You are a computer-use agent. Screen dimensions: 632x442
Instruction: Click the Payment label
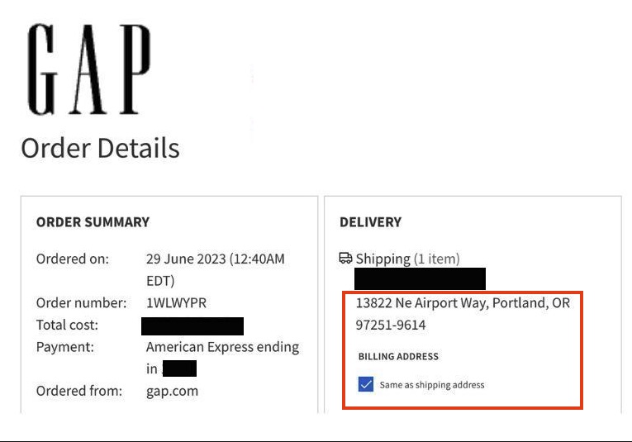coord(65,347)
